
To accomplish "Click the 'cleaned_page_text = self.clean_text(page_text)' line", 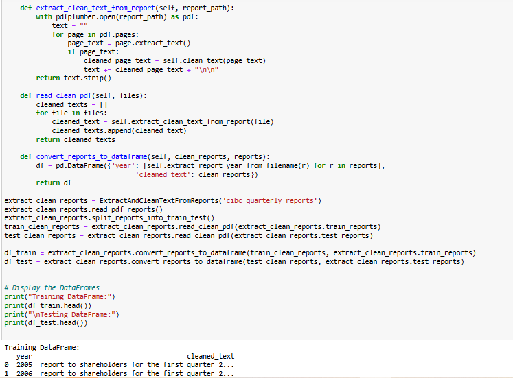I will [x=174, y=61].
